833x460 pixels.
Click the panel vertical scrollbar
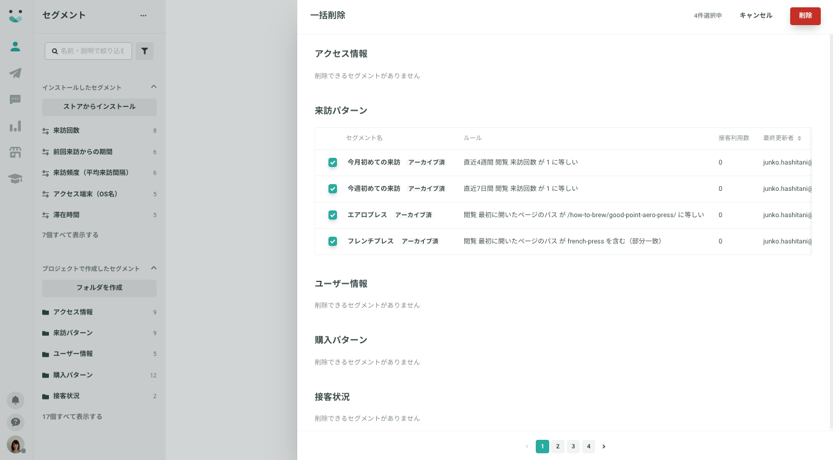tap(830, 231)
